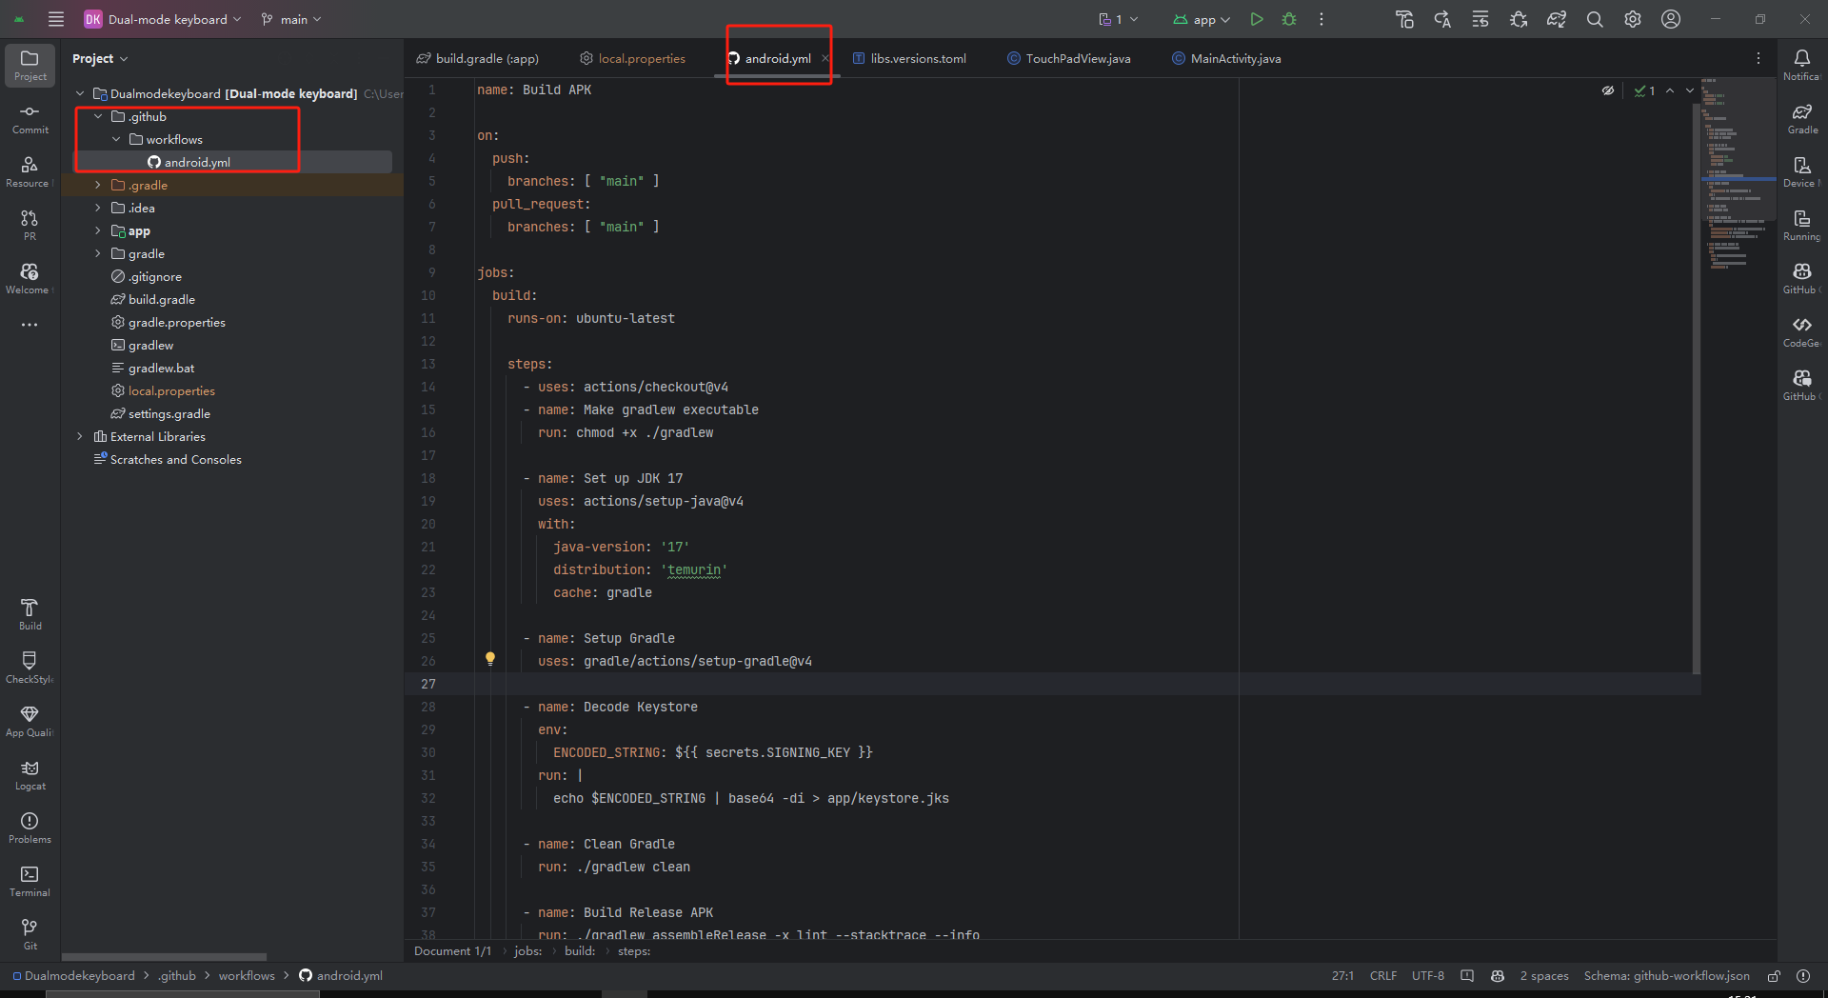Open the Notifications panel
Image resolution: width=1828 pixels, height=998 pixels.
1802,61
